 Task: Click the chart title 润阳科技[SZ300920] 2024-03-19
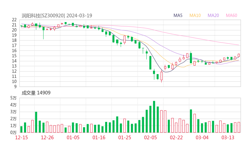[57, 15]
